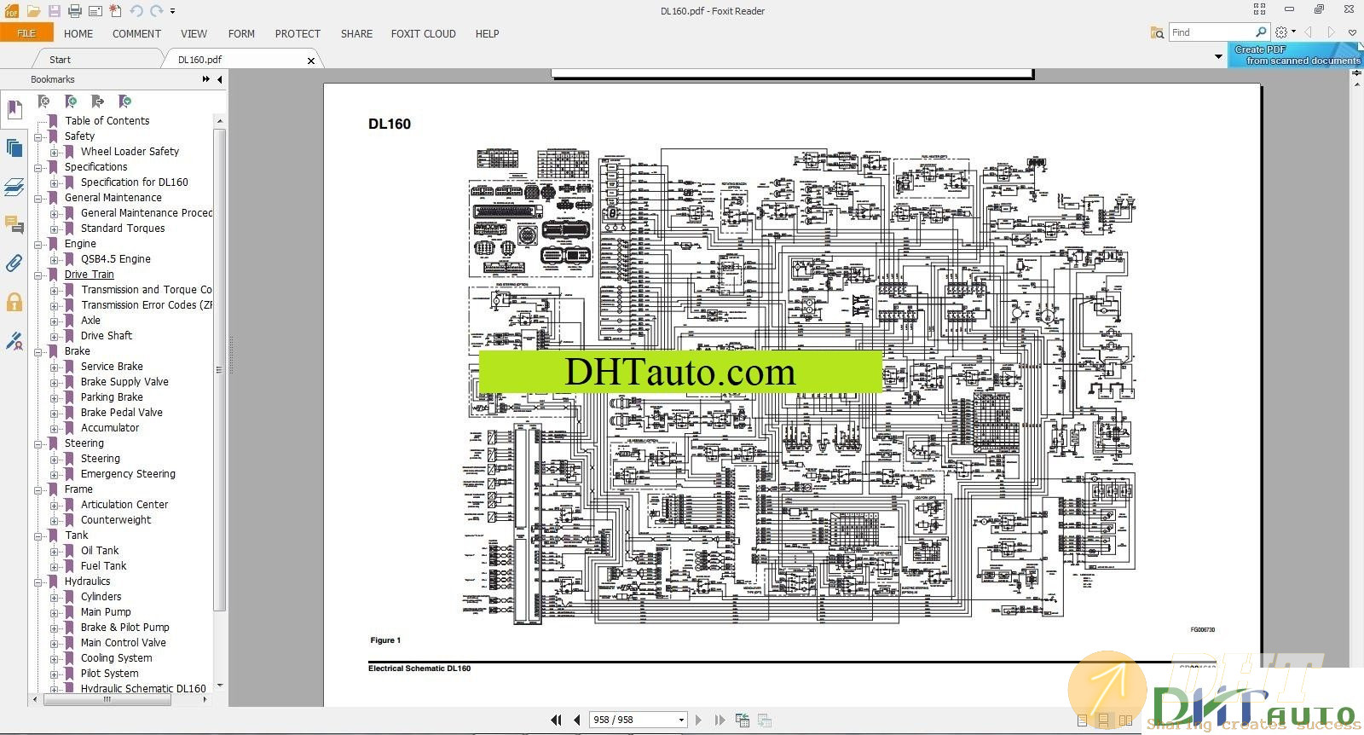Open the Attachments paperclip panel
Screen dimensions: 1364x735
pos(14,263)
